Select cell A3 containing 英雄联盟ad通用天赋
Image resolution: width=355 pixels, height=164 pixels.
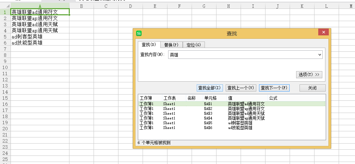(40, 24)
